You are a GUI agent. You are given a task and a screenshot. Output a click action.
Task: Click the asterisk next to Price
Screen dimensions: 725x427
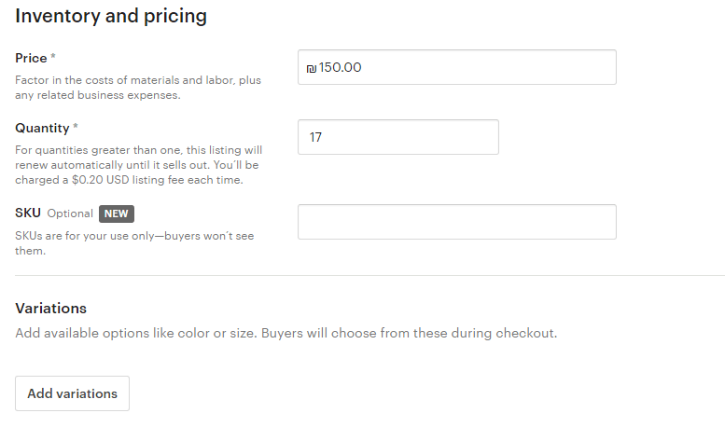coord(54,58)
